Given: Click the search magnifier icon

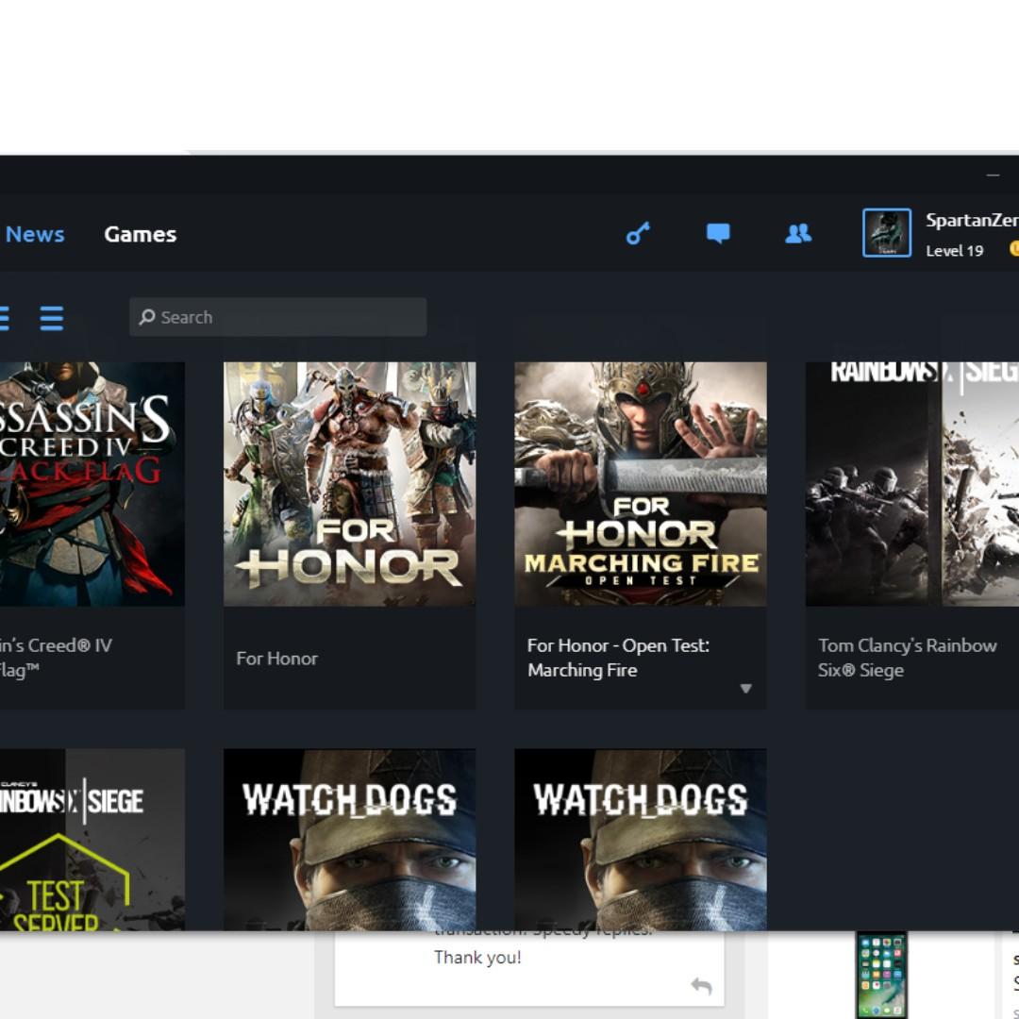Looking at the screenshot, I should click(x=148, y=317).
